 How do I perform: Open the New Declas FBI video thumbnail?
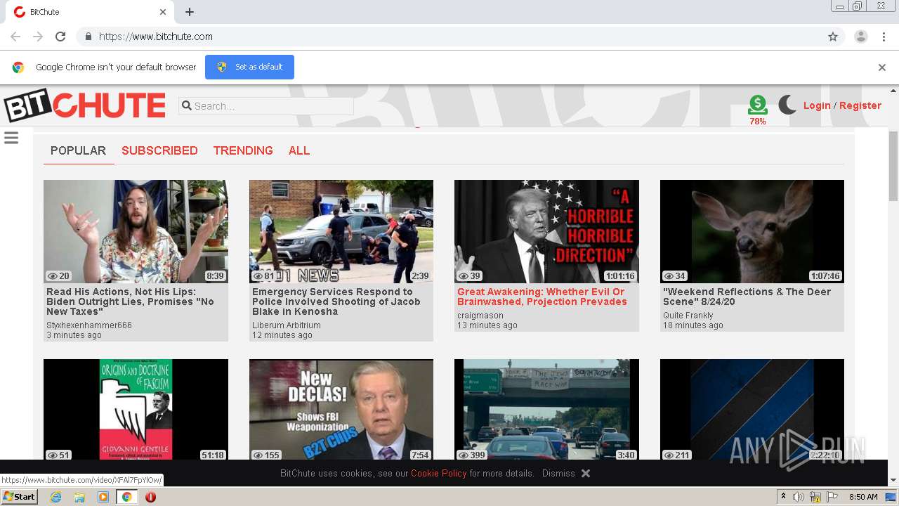(x=341, y=410)
